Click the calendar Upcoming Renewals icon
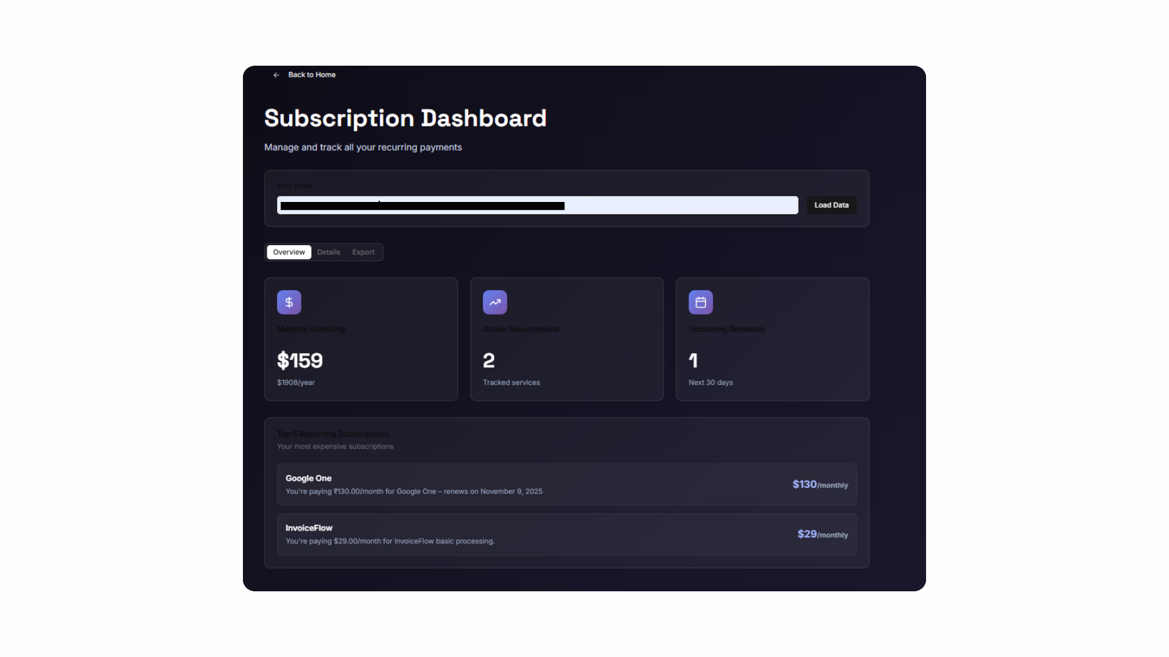Image resolution: width=1169 pixels, height=657 pixels. pos(701,302)
